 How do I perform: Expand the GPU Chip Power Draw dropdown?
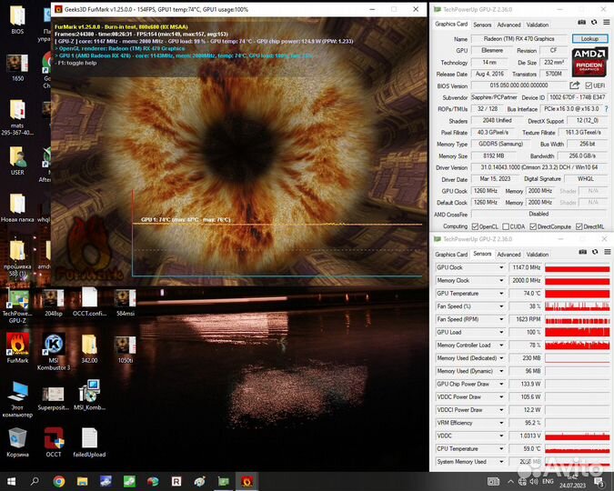[501, 384]
